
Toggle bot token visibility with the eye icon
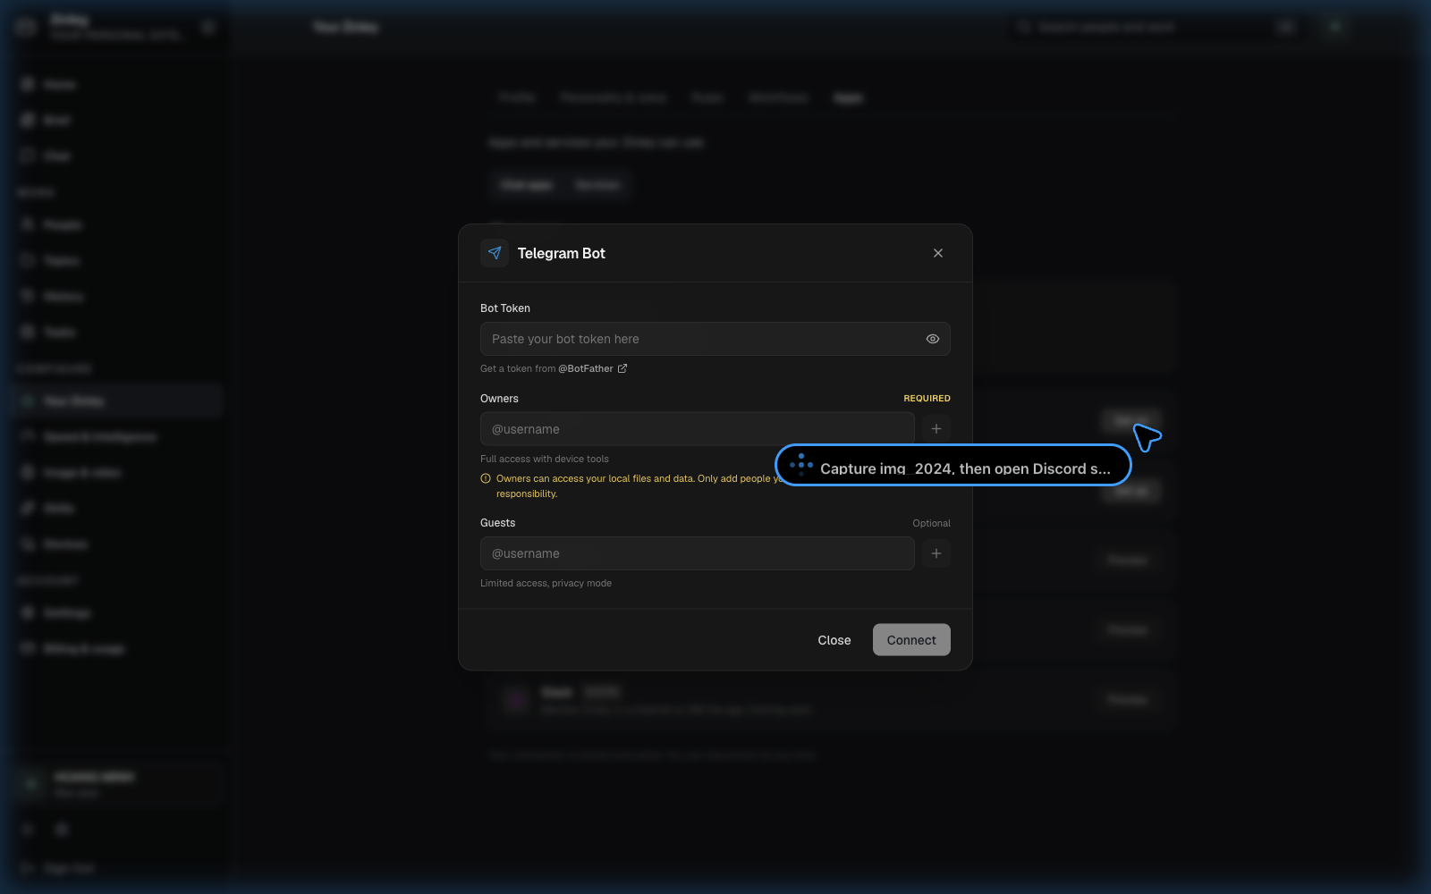tap(933, 339)
